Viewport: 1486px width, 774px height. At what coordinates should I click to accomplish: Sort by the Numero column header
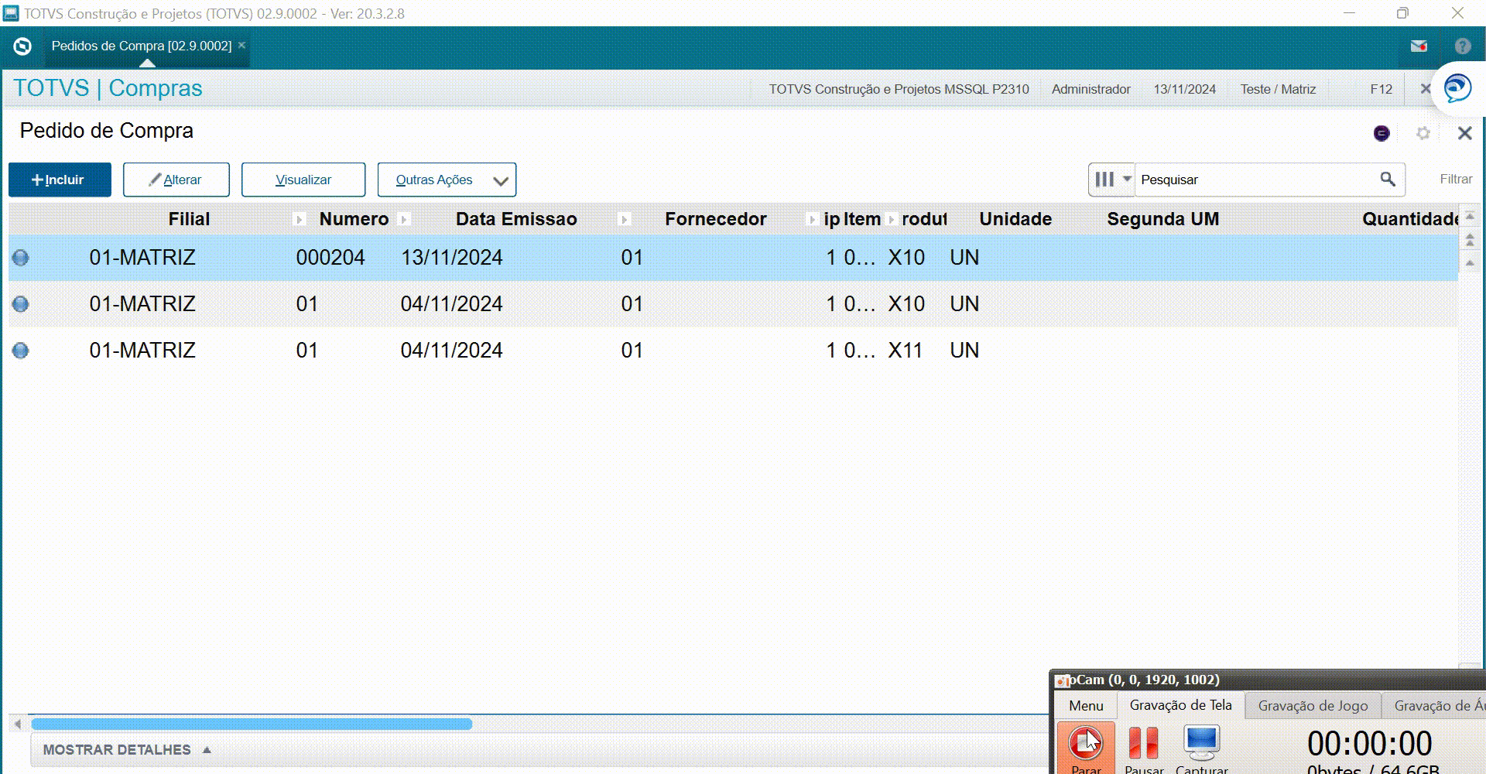tap(354, 220)
